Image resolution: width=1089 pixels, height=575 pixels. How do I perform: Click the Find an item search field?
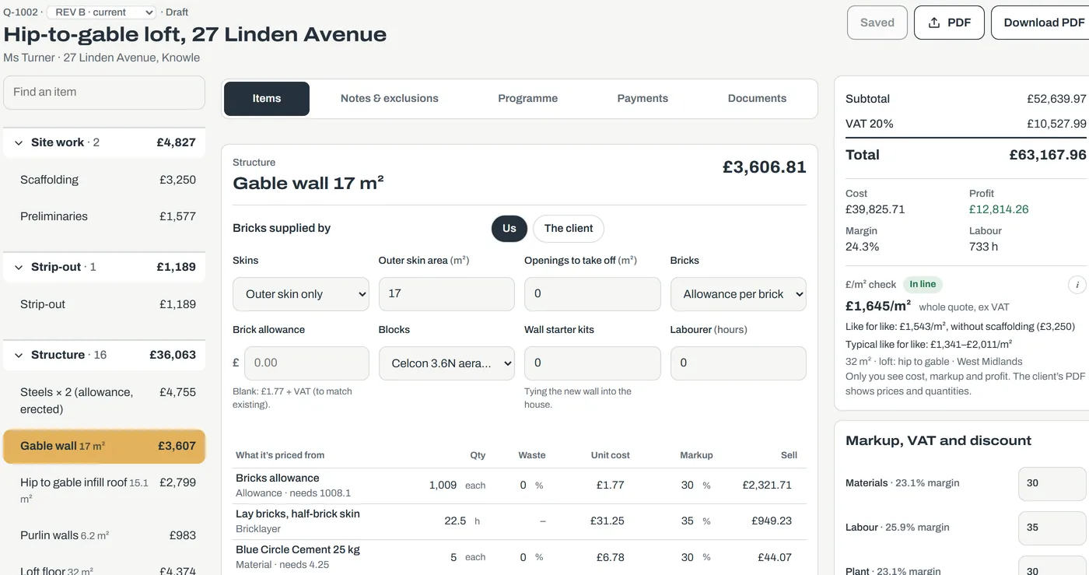point(104,93)
